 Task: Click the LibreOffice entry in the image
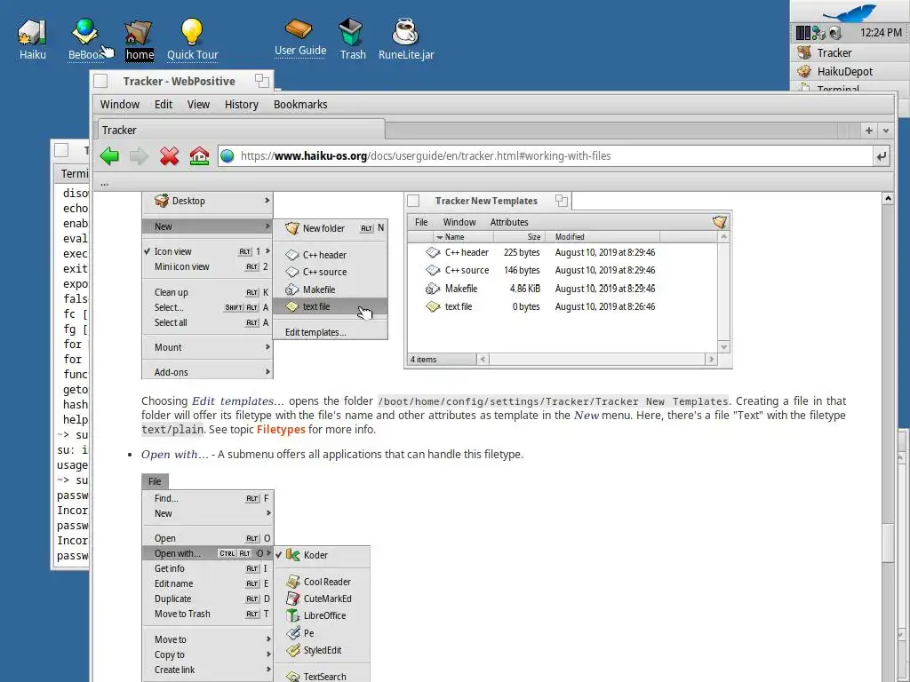(323, 615)
